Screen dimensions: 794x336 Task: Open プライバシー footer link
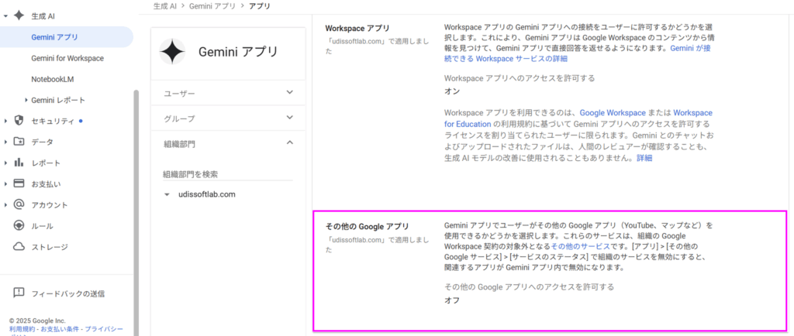point(104,329)
